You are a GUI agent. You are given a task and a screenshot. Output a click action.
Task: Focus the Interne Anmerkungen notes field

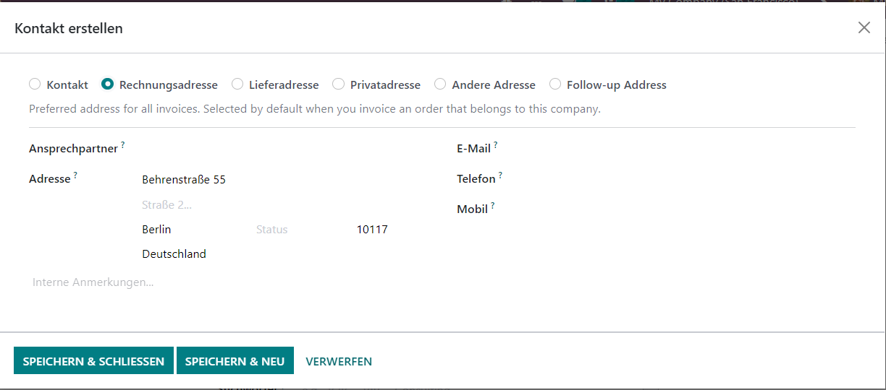click(442, 282)
